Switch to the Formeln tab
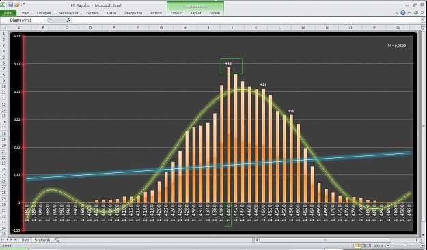Screen dimensions: 427x250 pos(93,13)
